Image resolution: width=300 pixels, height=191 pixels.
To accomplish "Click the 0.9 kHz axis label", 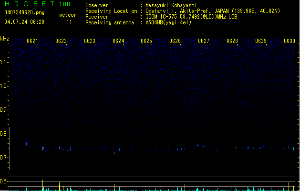I will click(x=4, y=110).
